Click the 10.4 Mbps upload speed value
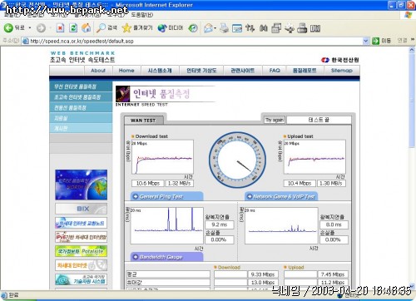The image size is (416, 301). click(300, 183)
